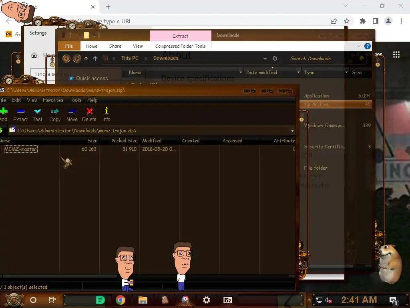Launch Chrome from the taskbar
This screenshot has height=308, width=410.
coord(121,300)
